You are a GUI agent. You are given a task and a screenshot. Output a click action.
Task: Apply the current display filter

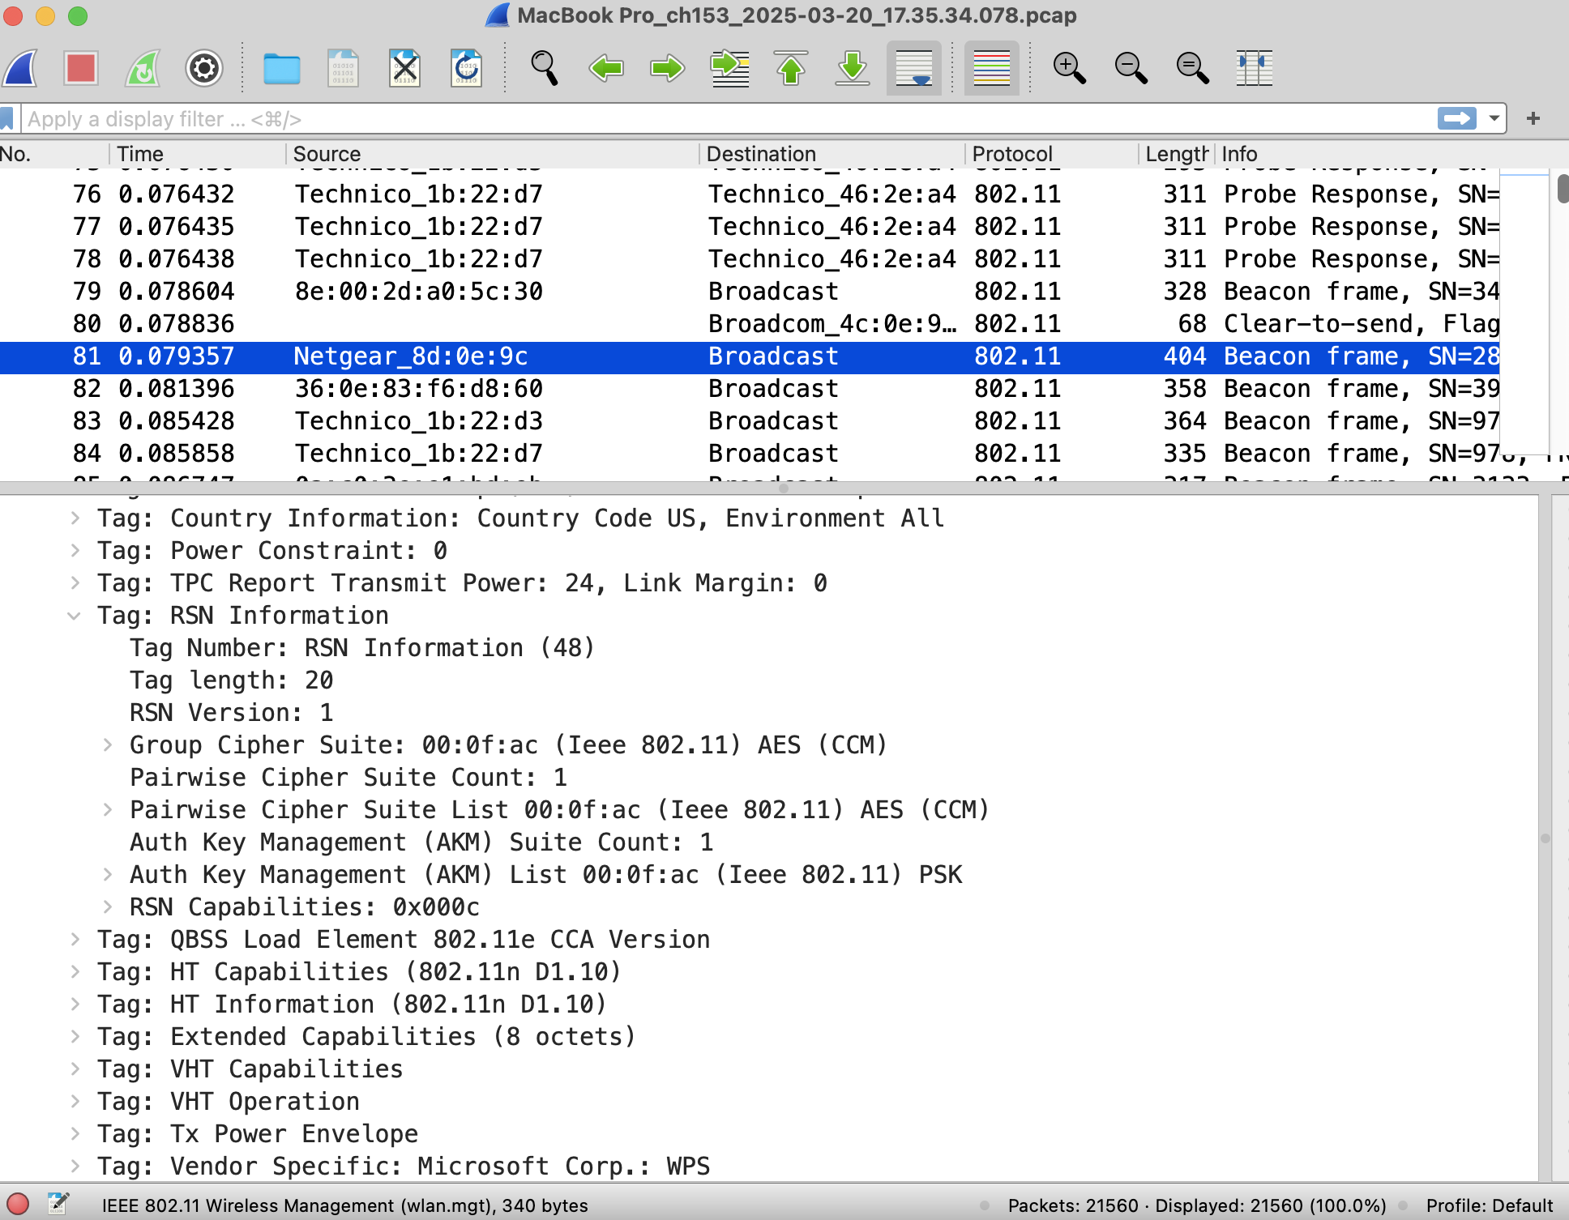click(1456, 118)
